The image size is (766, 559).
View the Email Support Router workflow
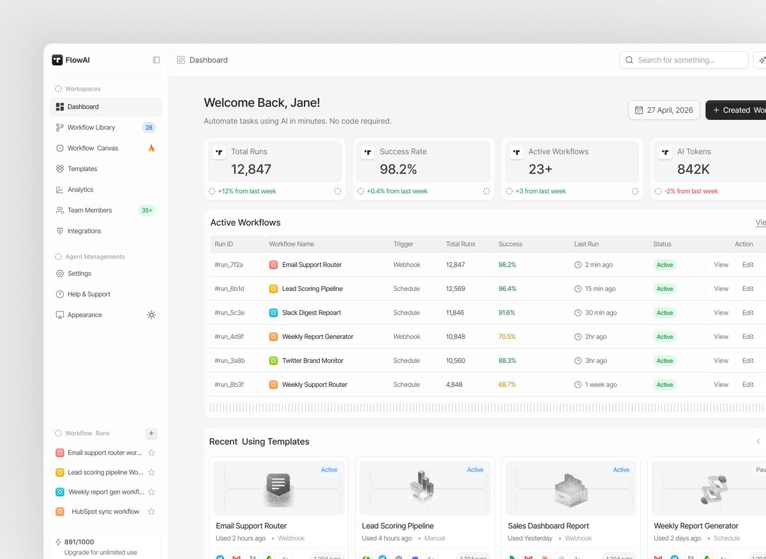(721, 265)
